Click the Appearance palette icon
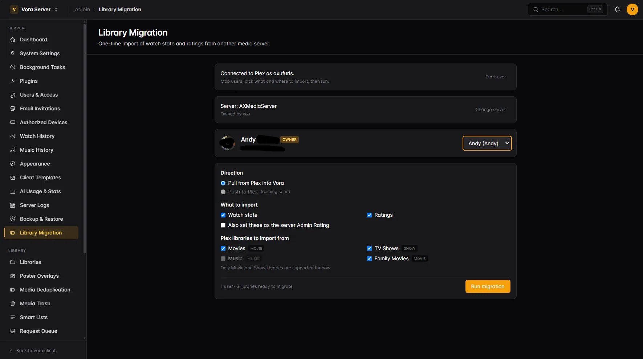Image resolution: width=643 pixels, height=359 pixels. (x=13, y=164)
